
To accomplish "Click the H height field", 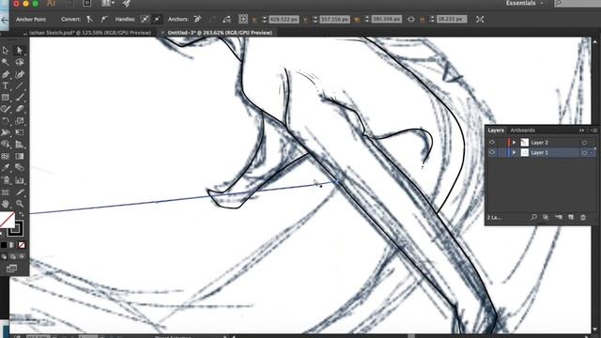I will tap(452, 19).
